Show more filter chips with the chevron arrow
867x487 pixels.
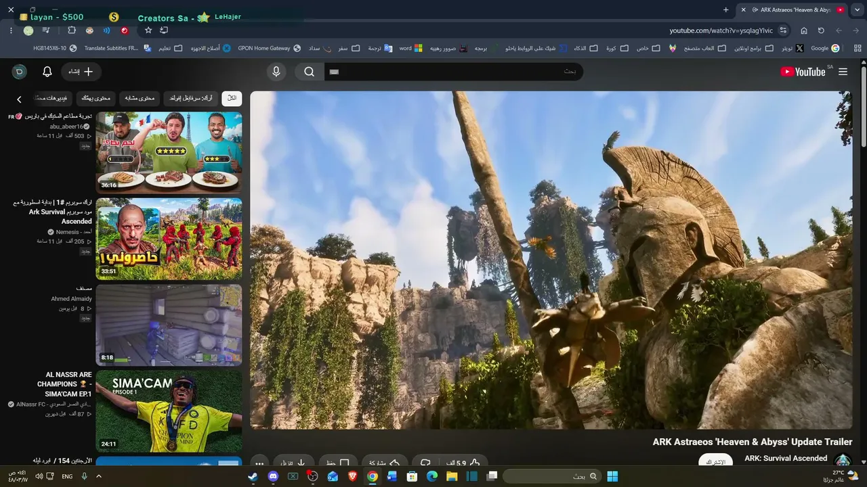(x=19, y=99)
